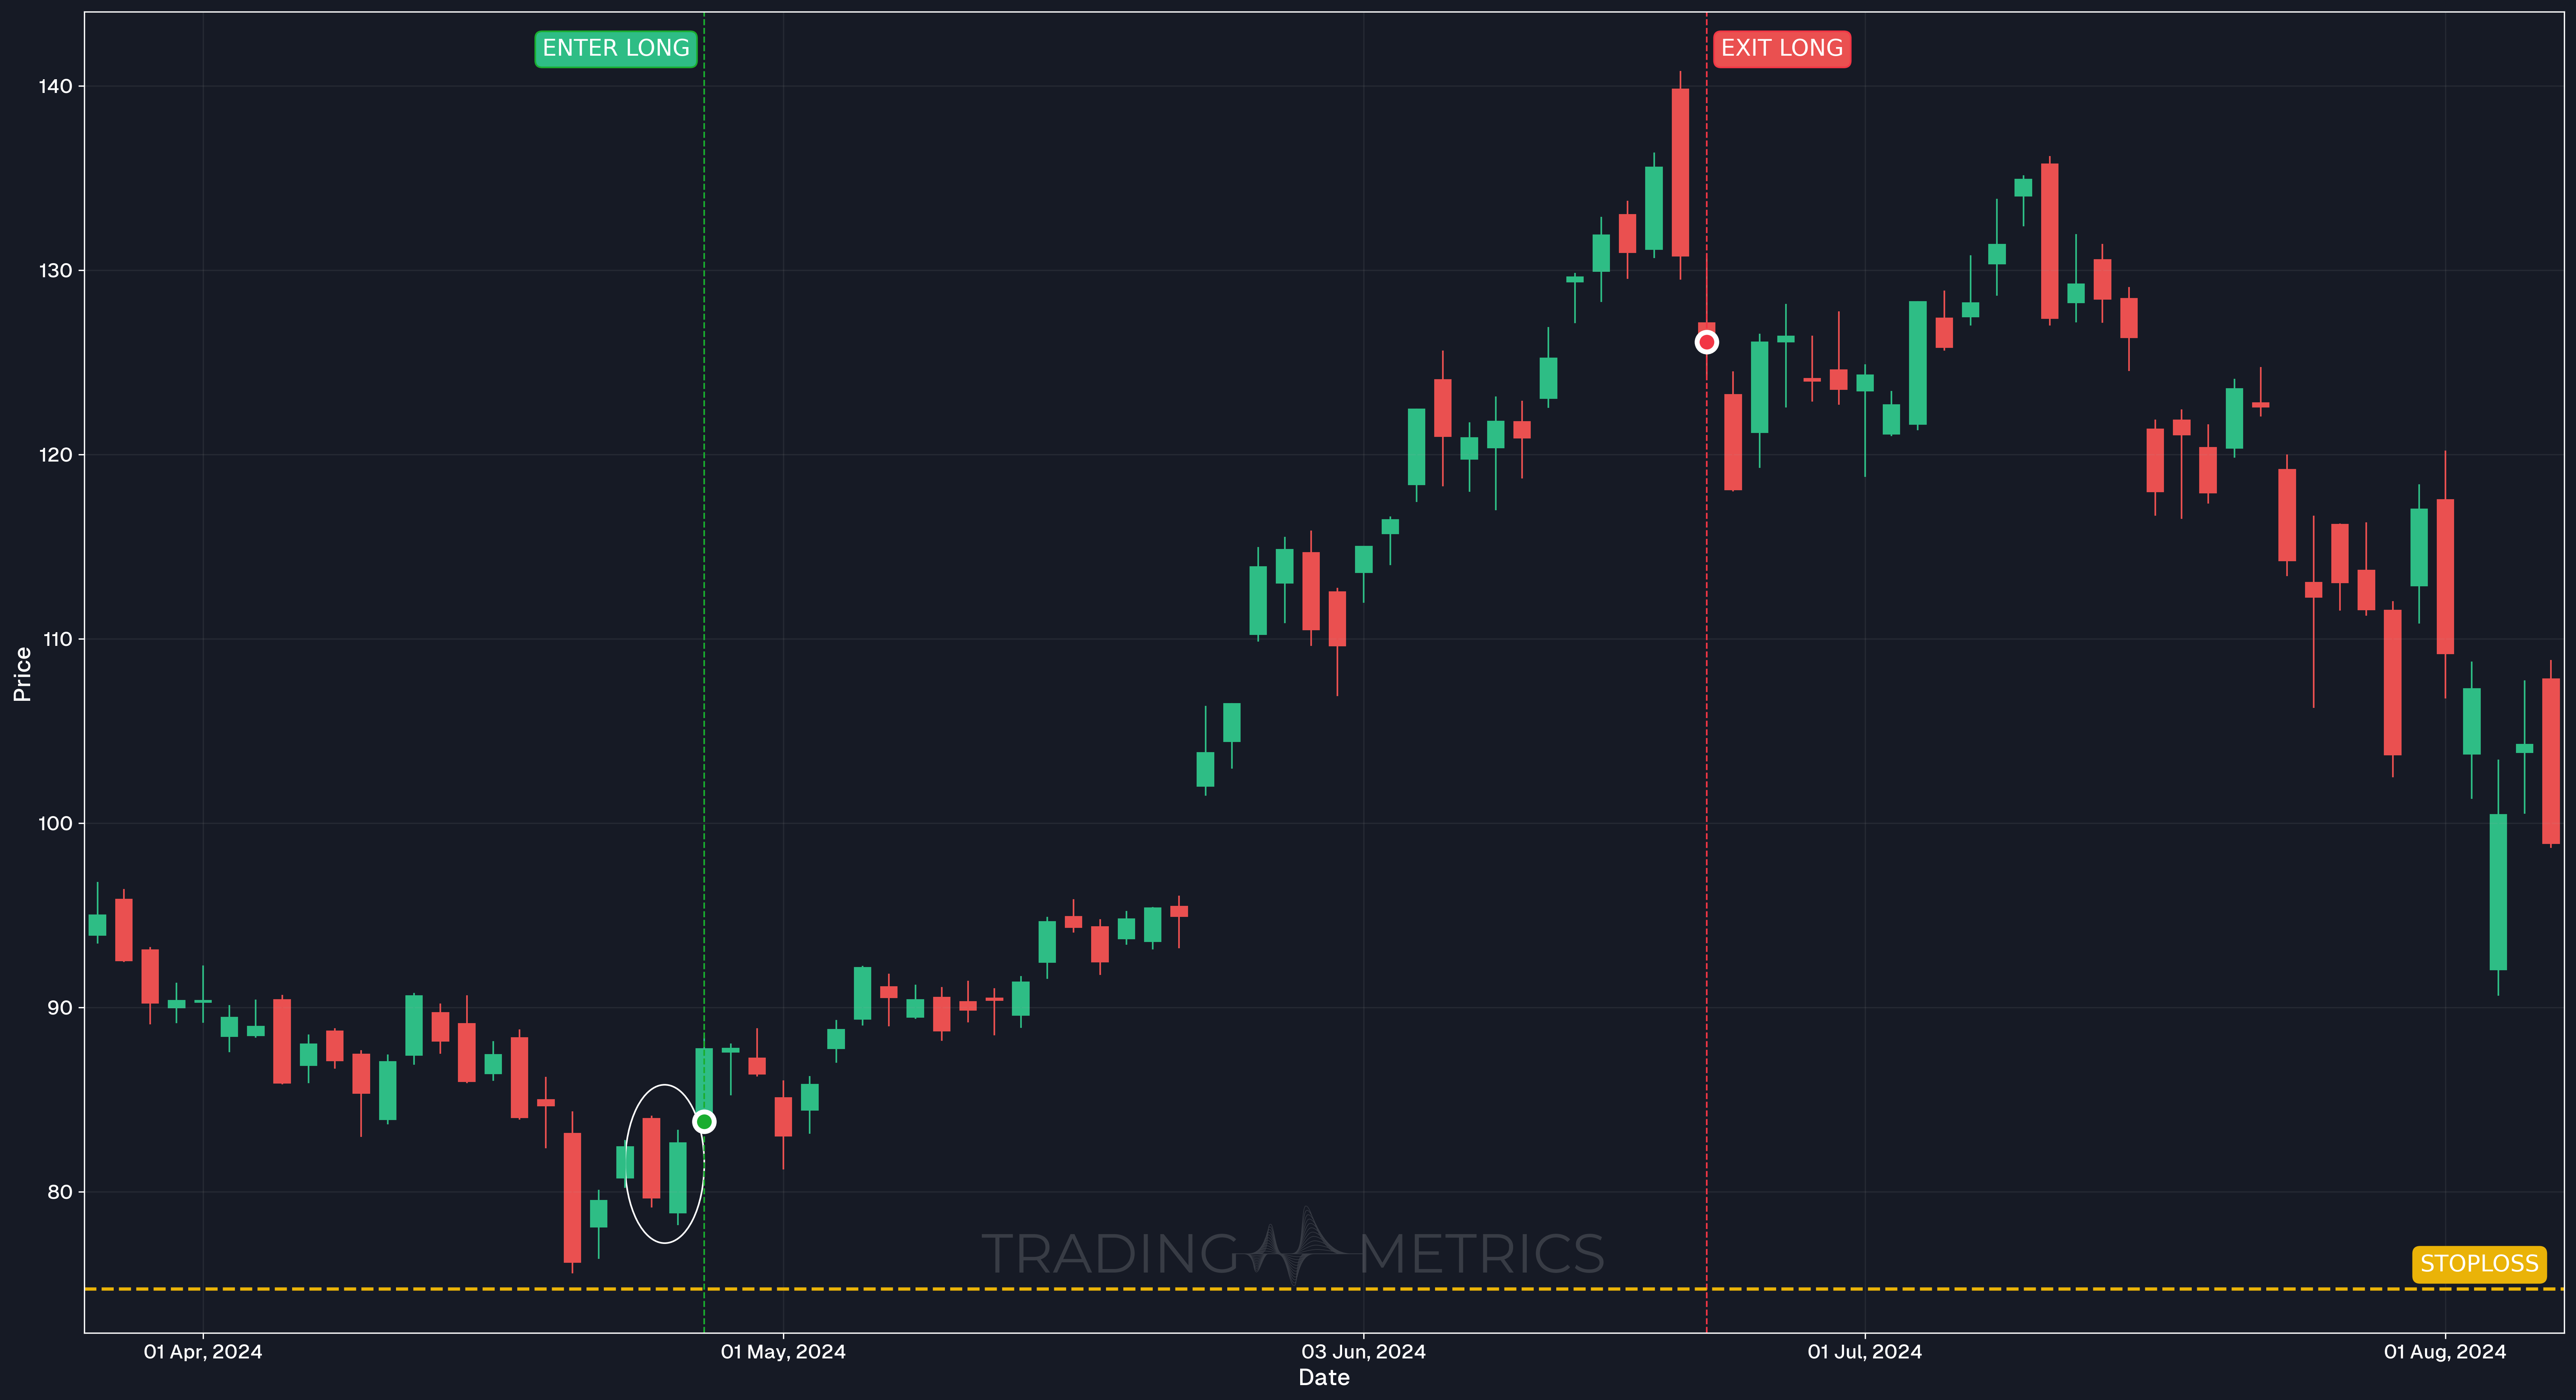Click the Date axis title

1324,1378
